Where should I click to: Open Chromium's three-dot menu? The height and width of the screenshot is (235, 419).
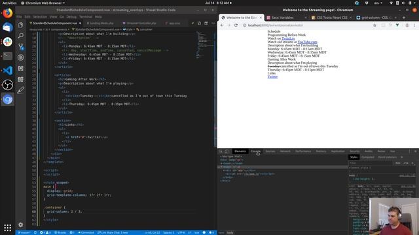tap(414, 25)
